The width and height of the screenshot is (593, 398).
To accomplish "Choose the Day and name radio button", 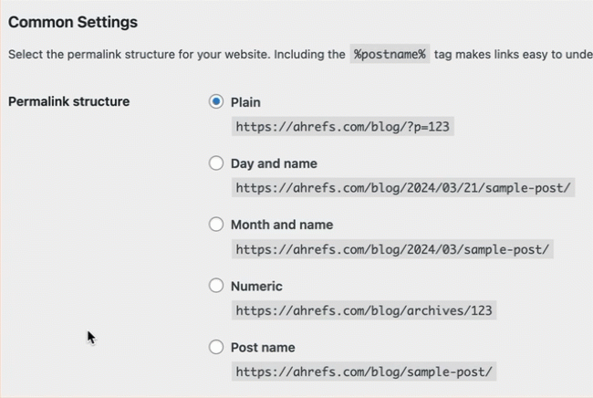I will click(216, 163).
